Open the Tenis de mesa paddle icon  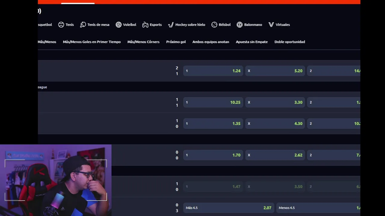click(x=83, y=25)
